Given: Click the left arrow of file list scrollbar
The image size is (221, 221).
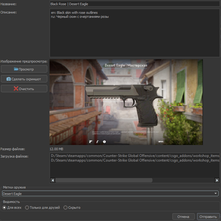Looking at the screenshot, I should pos(53,180).
